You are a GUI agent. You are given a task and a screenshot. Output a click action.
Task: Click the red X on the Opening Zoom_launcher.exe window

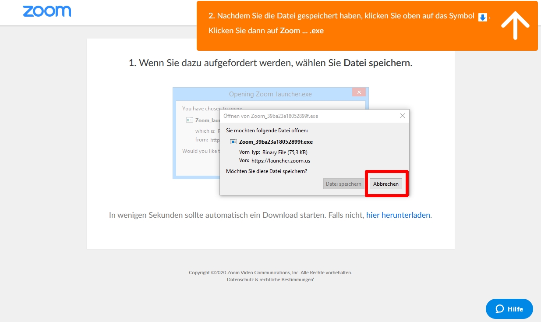(359, 92)
